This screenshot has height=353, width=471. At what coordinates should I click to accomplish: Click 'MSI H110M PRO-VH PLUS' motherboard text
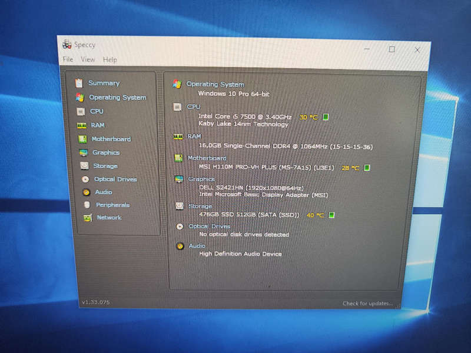[x=267, y=167]
